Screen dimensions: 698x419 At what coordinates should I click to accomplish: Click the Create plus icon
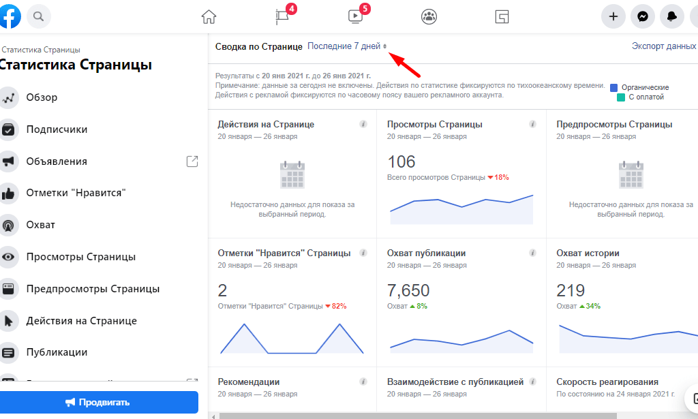[x=612, y=16]
